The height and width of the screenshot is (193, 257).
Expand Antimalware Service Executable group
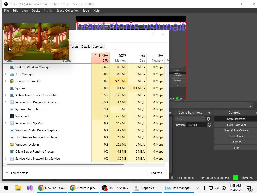pos(6,95)
